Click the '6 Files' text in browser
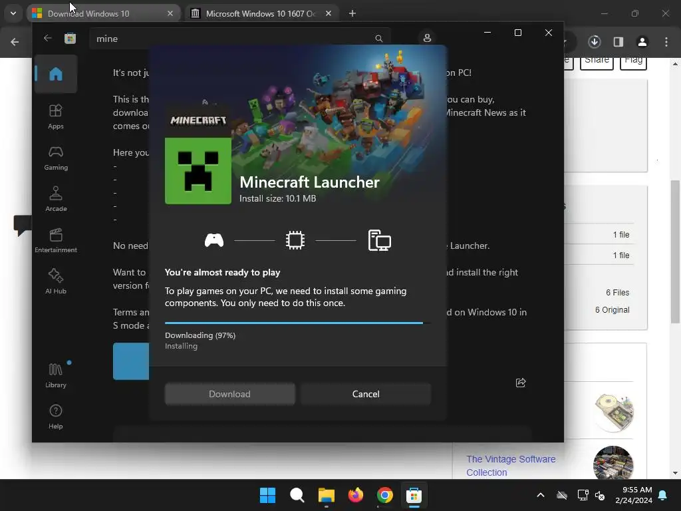Screen dimensions: 681x511 [x=618, y=293]
